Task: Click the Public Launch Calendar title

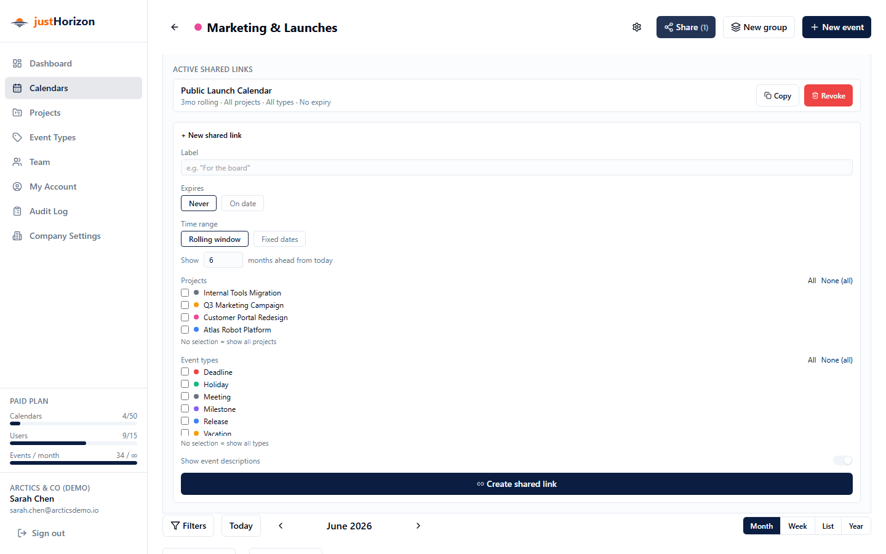Action: [226, 90]
